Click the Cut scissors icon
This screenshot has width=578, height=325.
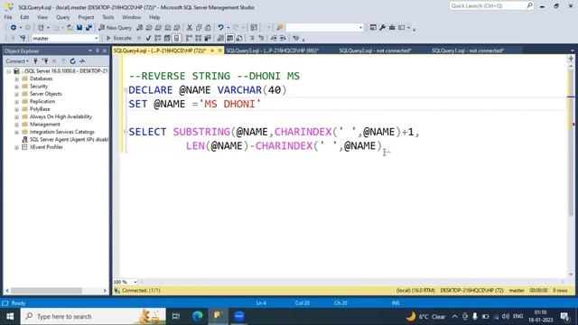[x=190, y=28]
